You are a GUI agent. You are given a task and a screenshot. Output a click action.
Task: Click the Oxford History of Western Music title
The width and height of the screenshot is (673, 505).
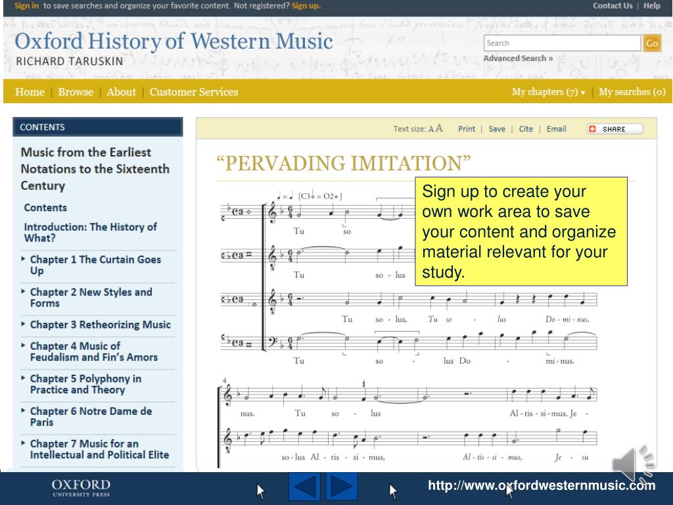174,41
